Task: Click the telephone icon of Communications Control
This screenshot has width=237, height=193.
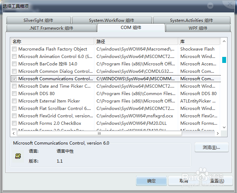Action: (18, 156)
